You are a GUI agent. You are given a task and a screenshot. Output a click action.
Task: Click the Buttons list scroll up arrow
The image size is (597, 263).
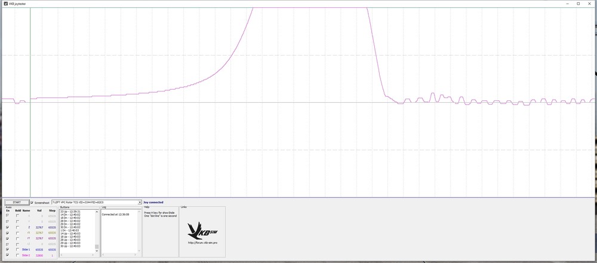click(97, 212)
